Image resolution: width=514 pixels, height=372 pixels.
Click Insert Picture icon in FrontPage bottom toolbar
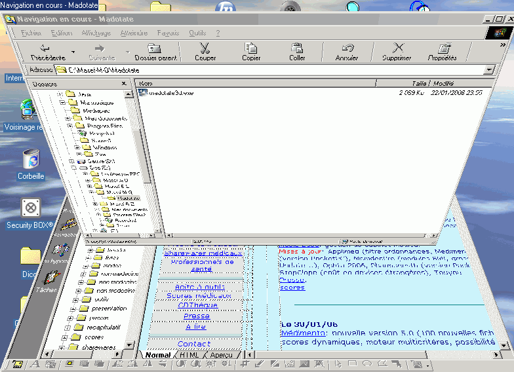pos(17,364)
